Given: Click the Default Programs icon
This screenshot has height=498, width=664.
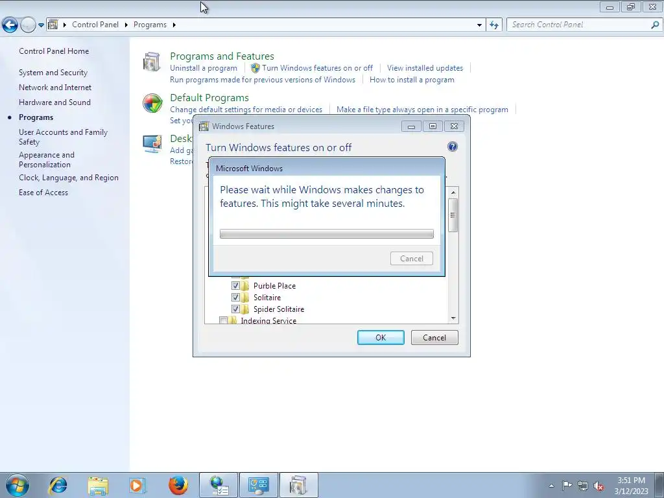Looking at the screenshot, I should tap(152, 103).
